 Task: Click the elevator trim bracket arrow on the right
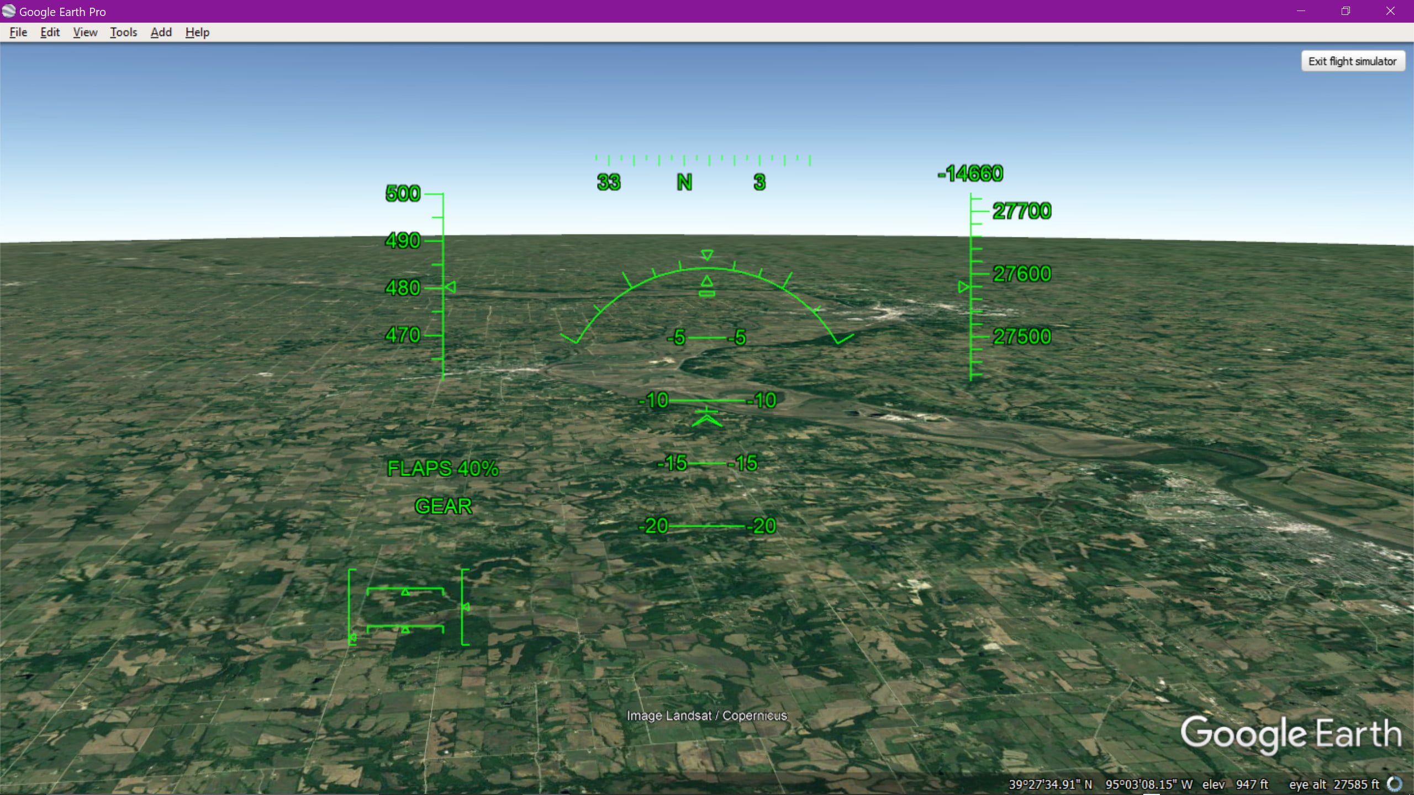466,607
